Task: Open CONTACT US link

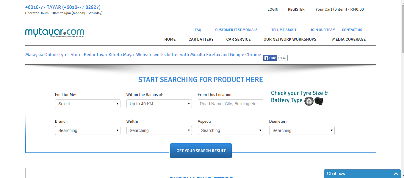Action: (352, 30)
